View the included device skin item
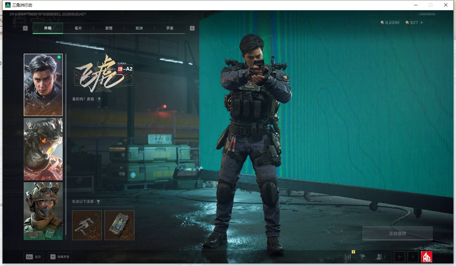 click(x=119, y=225)
